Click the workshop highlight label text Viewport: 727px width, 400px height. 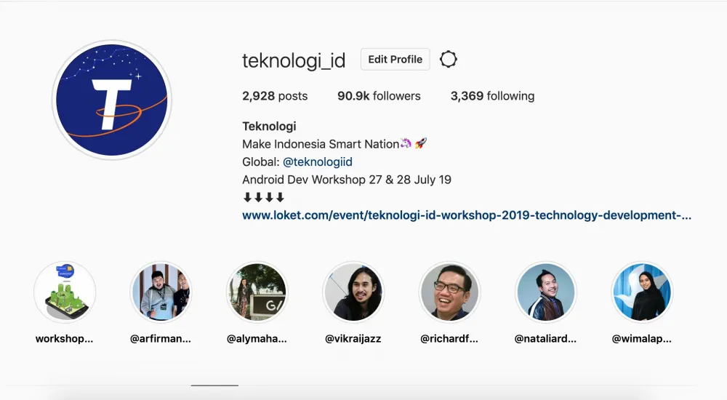coord(65,339)
